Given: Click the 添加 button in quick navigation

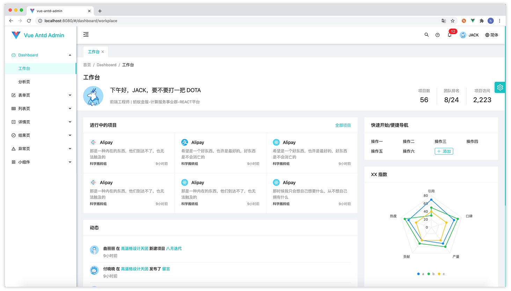Looking at the screenshot, I should 444,151.
